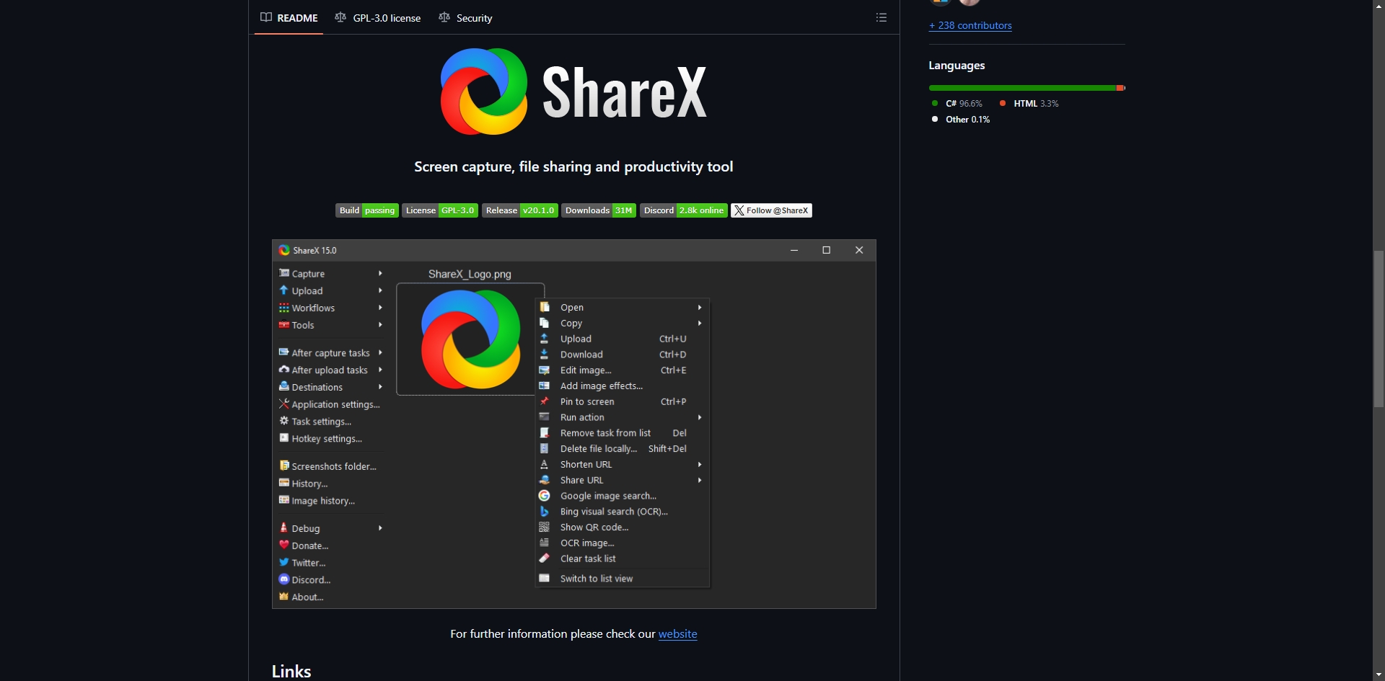Click the Bing visual search icon
The width and height of the screenshot is (1385, 681).
click(545, 512)
